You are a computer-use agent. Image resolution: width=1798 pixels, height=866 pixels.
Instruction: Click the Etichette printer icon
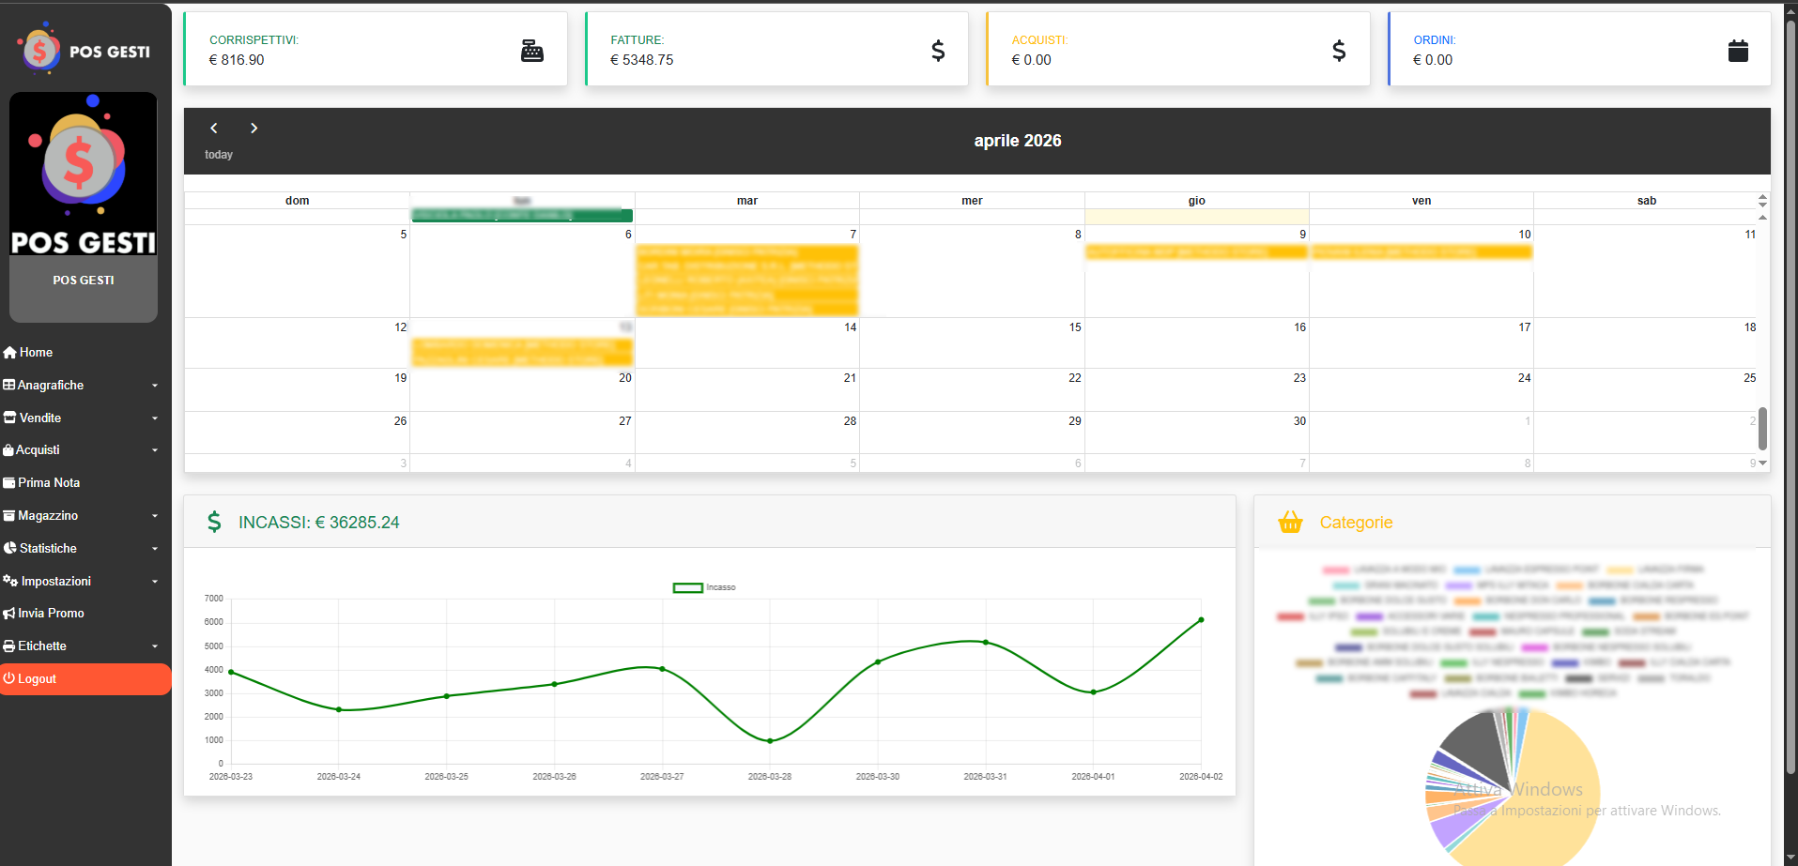9,646
